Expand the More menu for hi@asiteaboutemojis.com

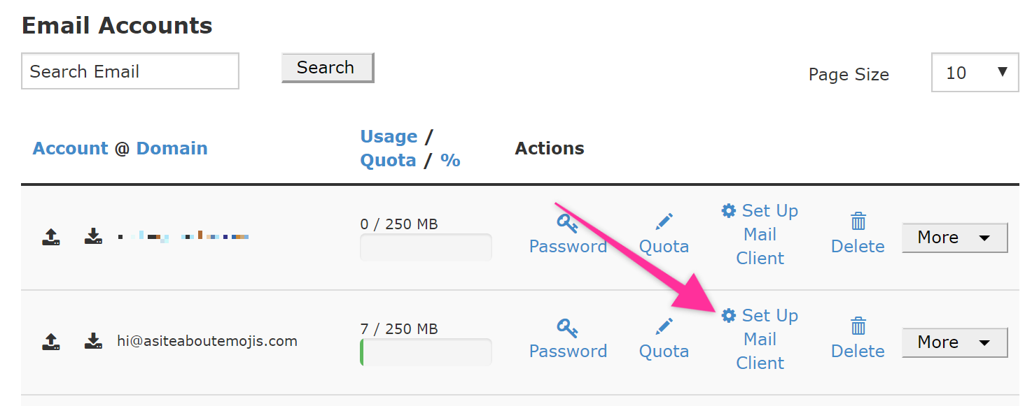tap(954, 342)
